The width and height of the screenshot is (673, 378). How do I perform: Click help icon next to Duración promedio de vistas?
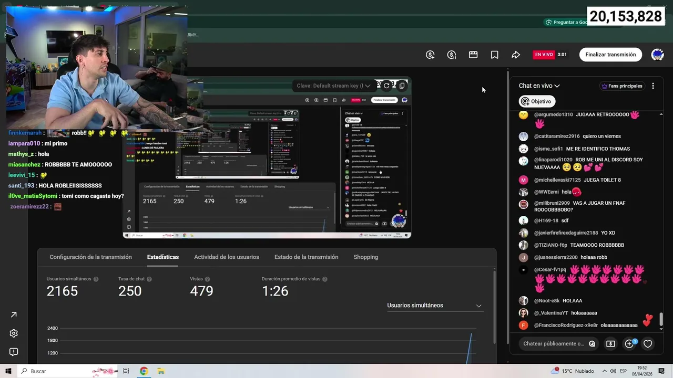coord(324,279)
